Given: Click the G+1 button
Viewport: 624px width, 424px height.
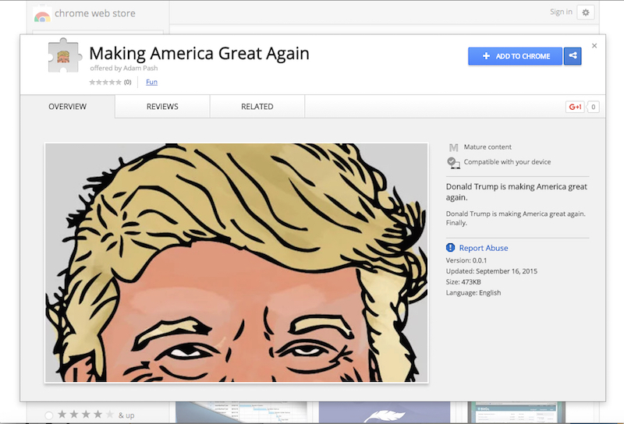Looking at the screenshot, I should [575, 107].
